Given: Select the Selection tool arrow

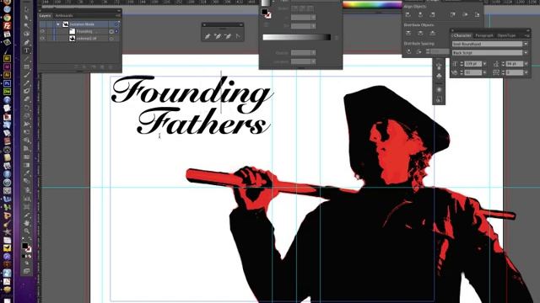Looking at the screenshot, I should coord(26,9).
